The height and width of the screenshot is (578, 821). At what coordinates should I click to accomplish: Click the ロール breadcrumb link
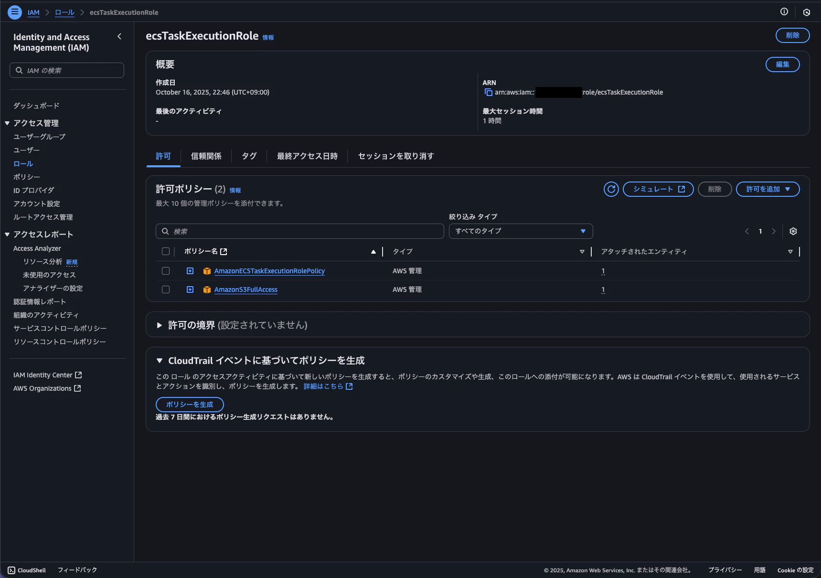click(x=64, y=12)
